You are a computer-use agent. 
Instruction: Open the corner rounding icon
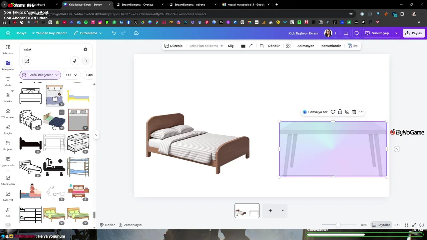pyautogui.click(x=251, y=46)
